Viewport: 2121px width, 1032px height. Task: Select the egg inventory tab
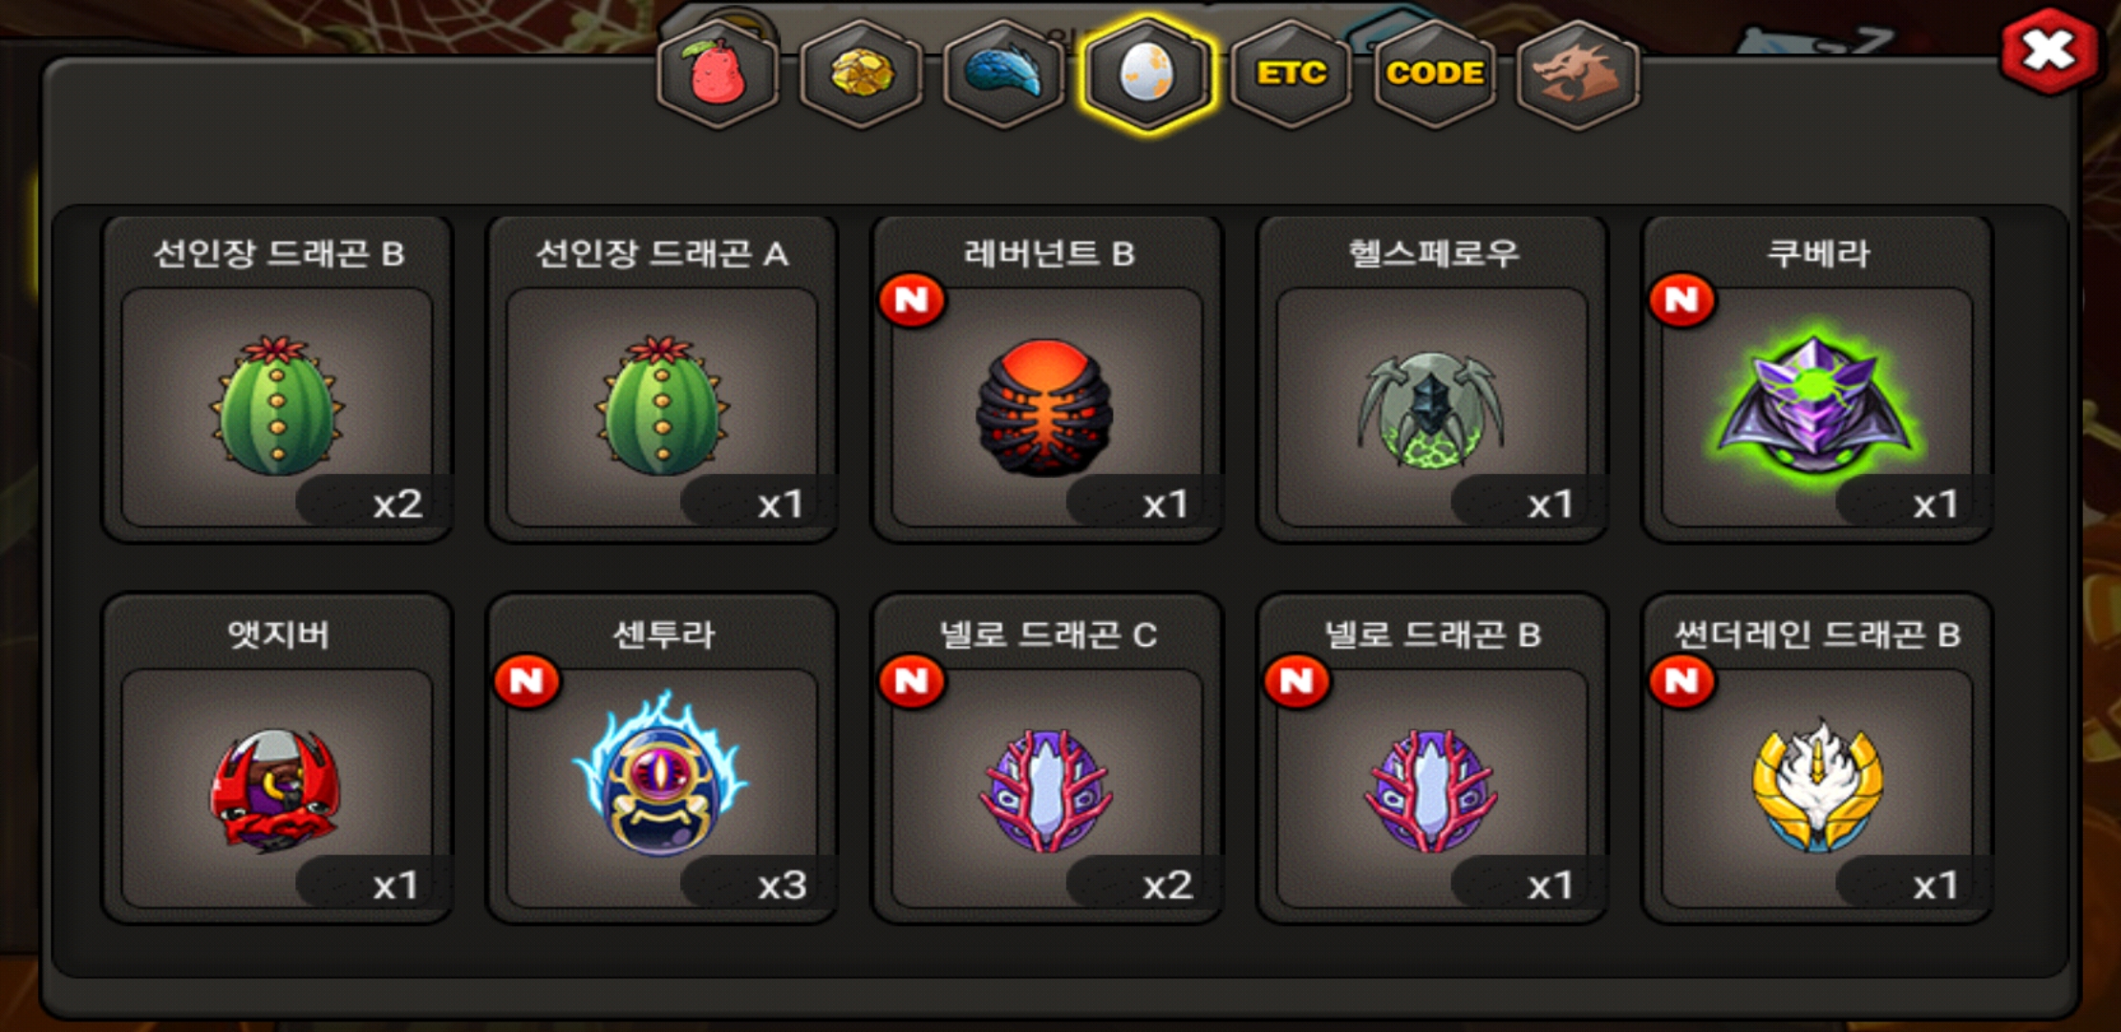tap(1147, 75)
